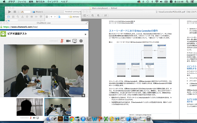Open App Store from the Dock
The image size is (197, 123).
tap(83, 119)
